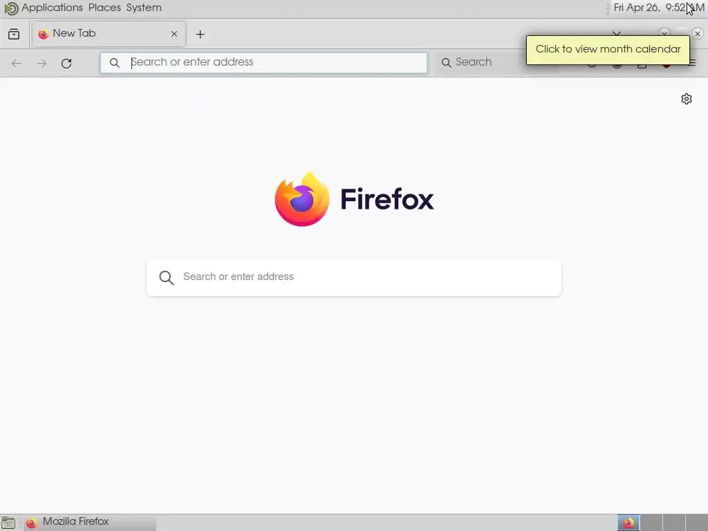Close the Firefox window

point(697,33)
